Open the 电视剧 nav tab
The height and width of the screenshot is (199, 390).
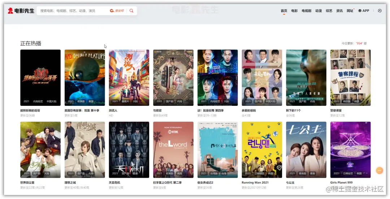coord(307,11)
